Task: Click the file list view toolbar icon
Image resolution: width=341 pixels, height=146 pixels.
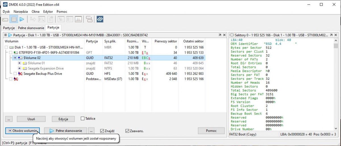Action: (x=70, y=19)
